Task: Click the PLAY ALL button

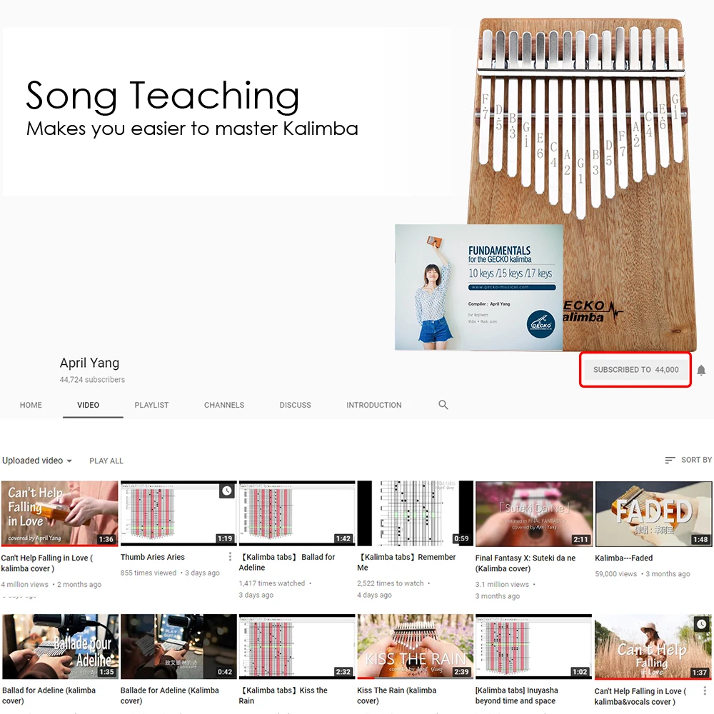Action: 106,461
